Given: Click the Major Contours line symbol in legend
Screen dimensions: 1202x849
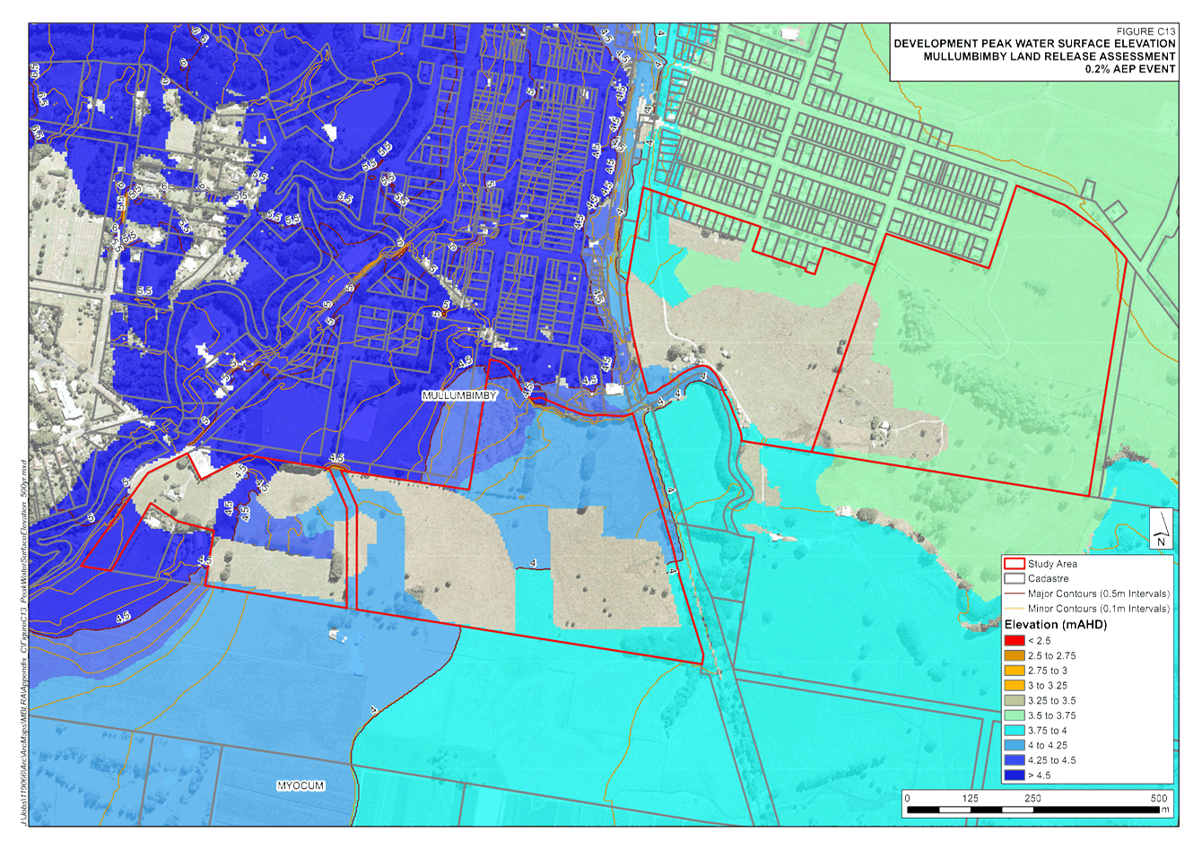Looking at the screenshot, I should coord(1014,593).
